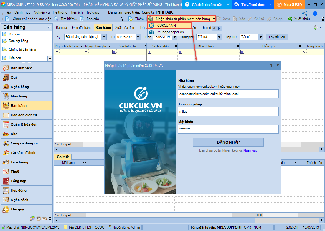Close the CUKCUK import dialog
This screenshot has height=231, width=325.
point(278,65)
